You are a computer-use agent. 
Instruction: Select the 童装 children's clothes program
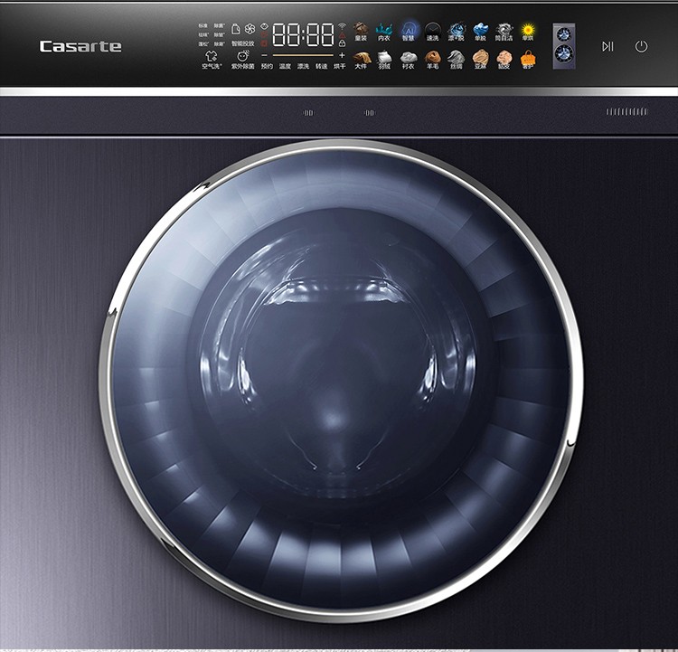(x=361, y=32)
